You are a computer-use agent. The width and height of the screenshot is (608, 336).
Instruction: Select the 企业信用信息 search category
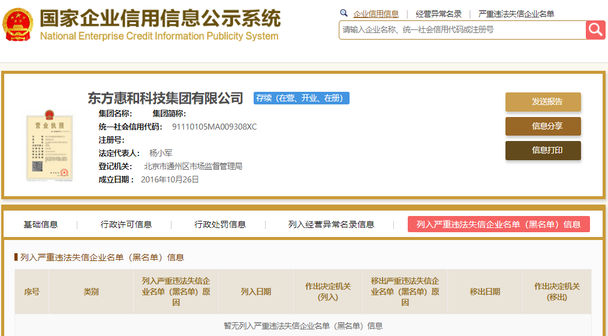coord(376,14)
